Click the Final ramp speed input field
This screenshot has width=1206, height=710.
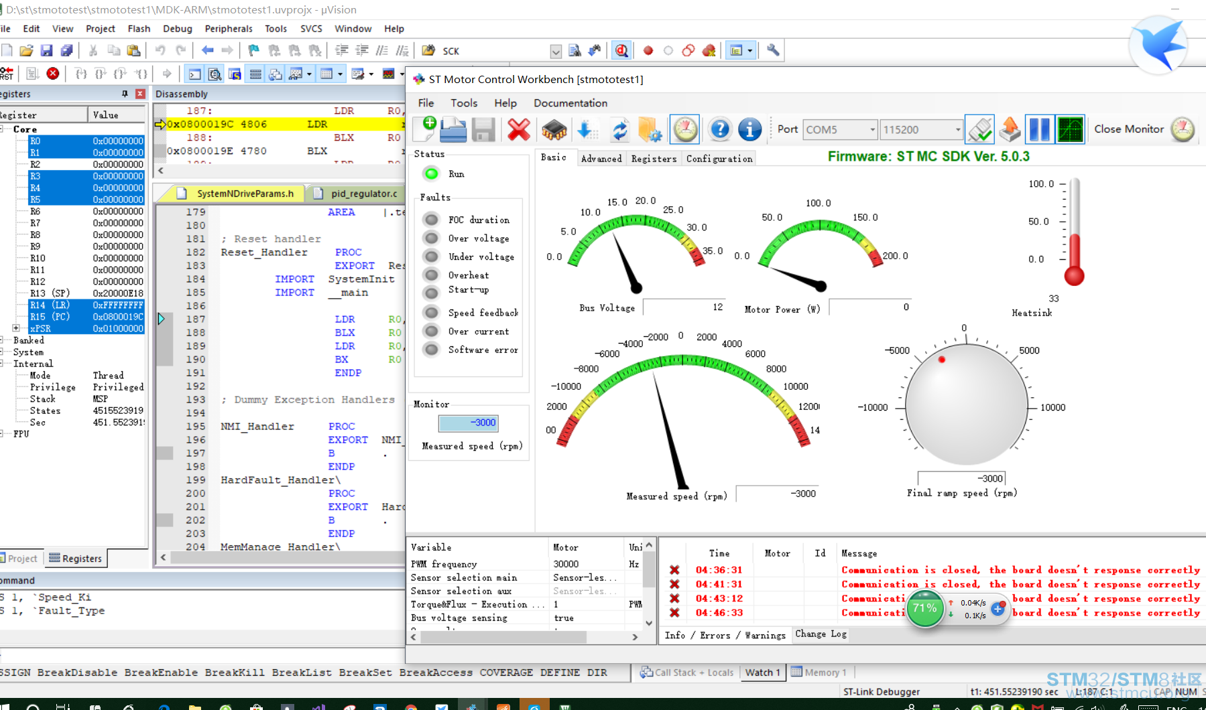[x=961, y=478]
